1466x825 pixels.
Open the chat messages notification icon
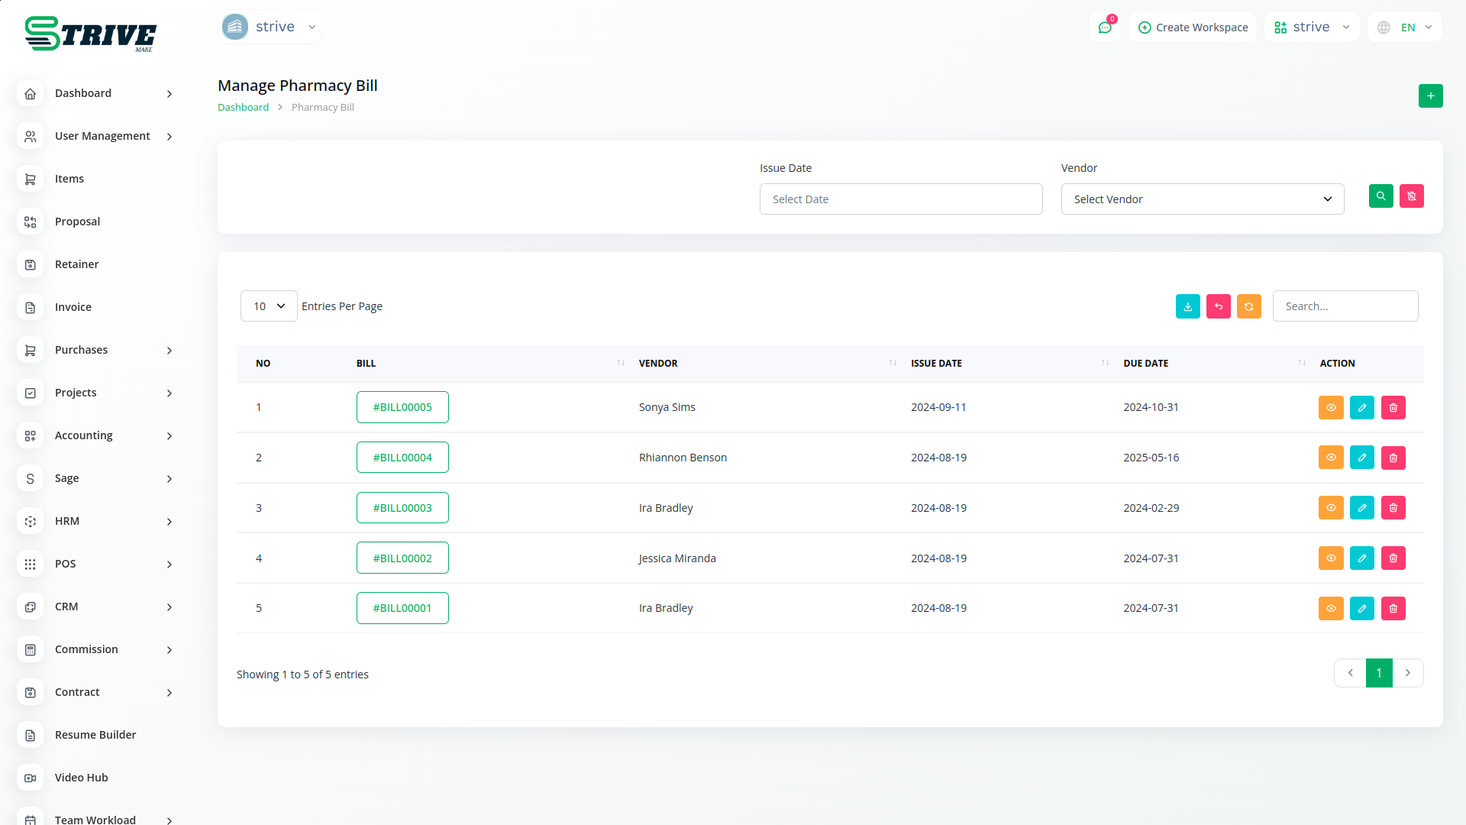(1104, 27)
